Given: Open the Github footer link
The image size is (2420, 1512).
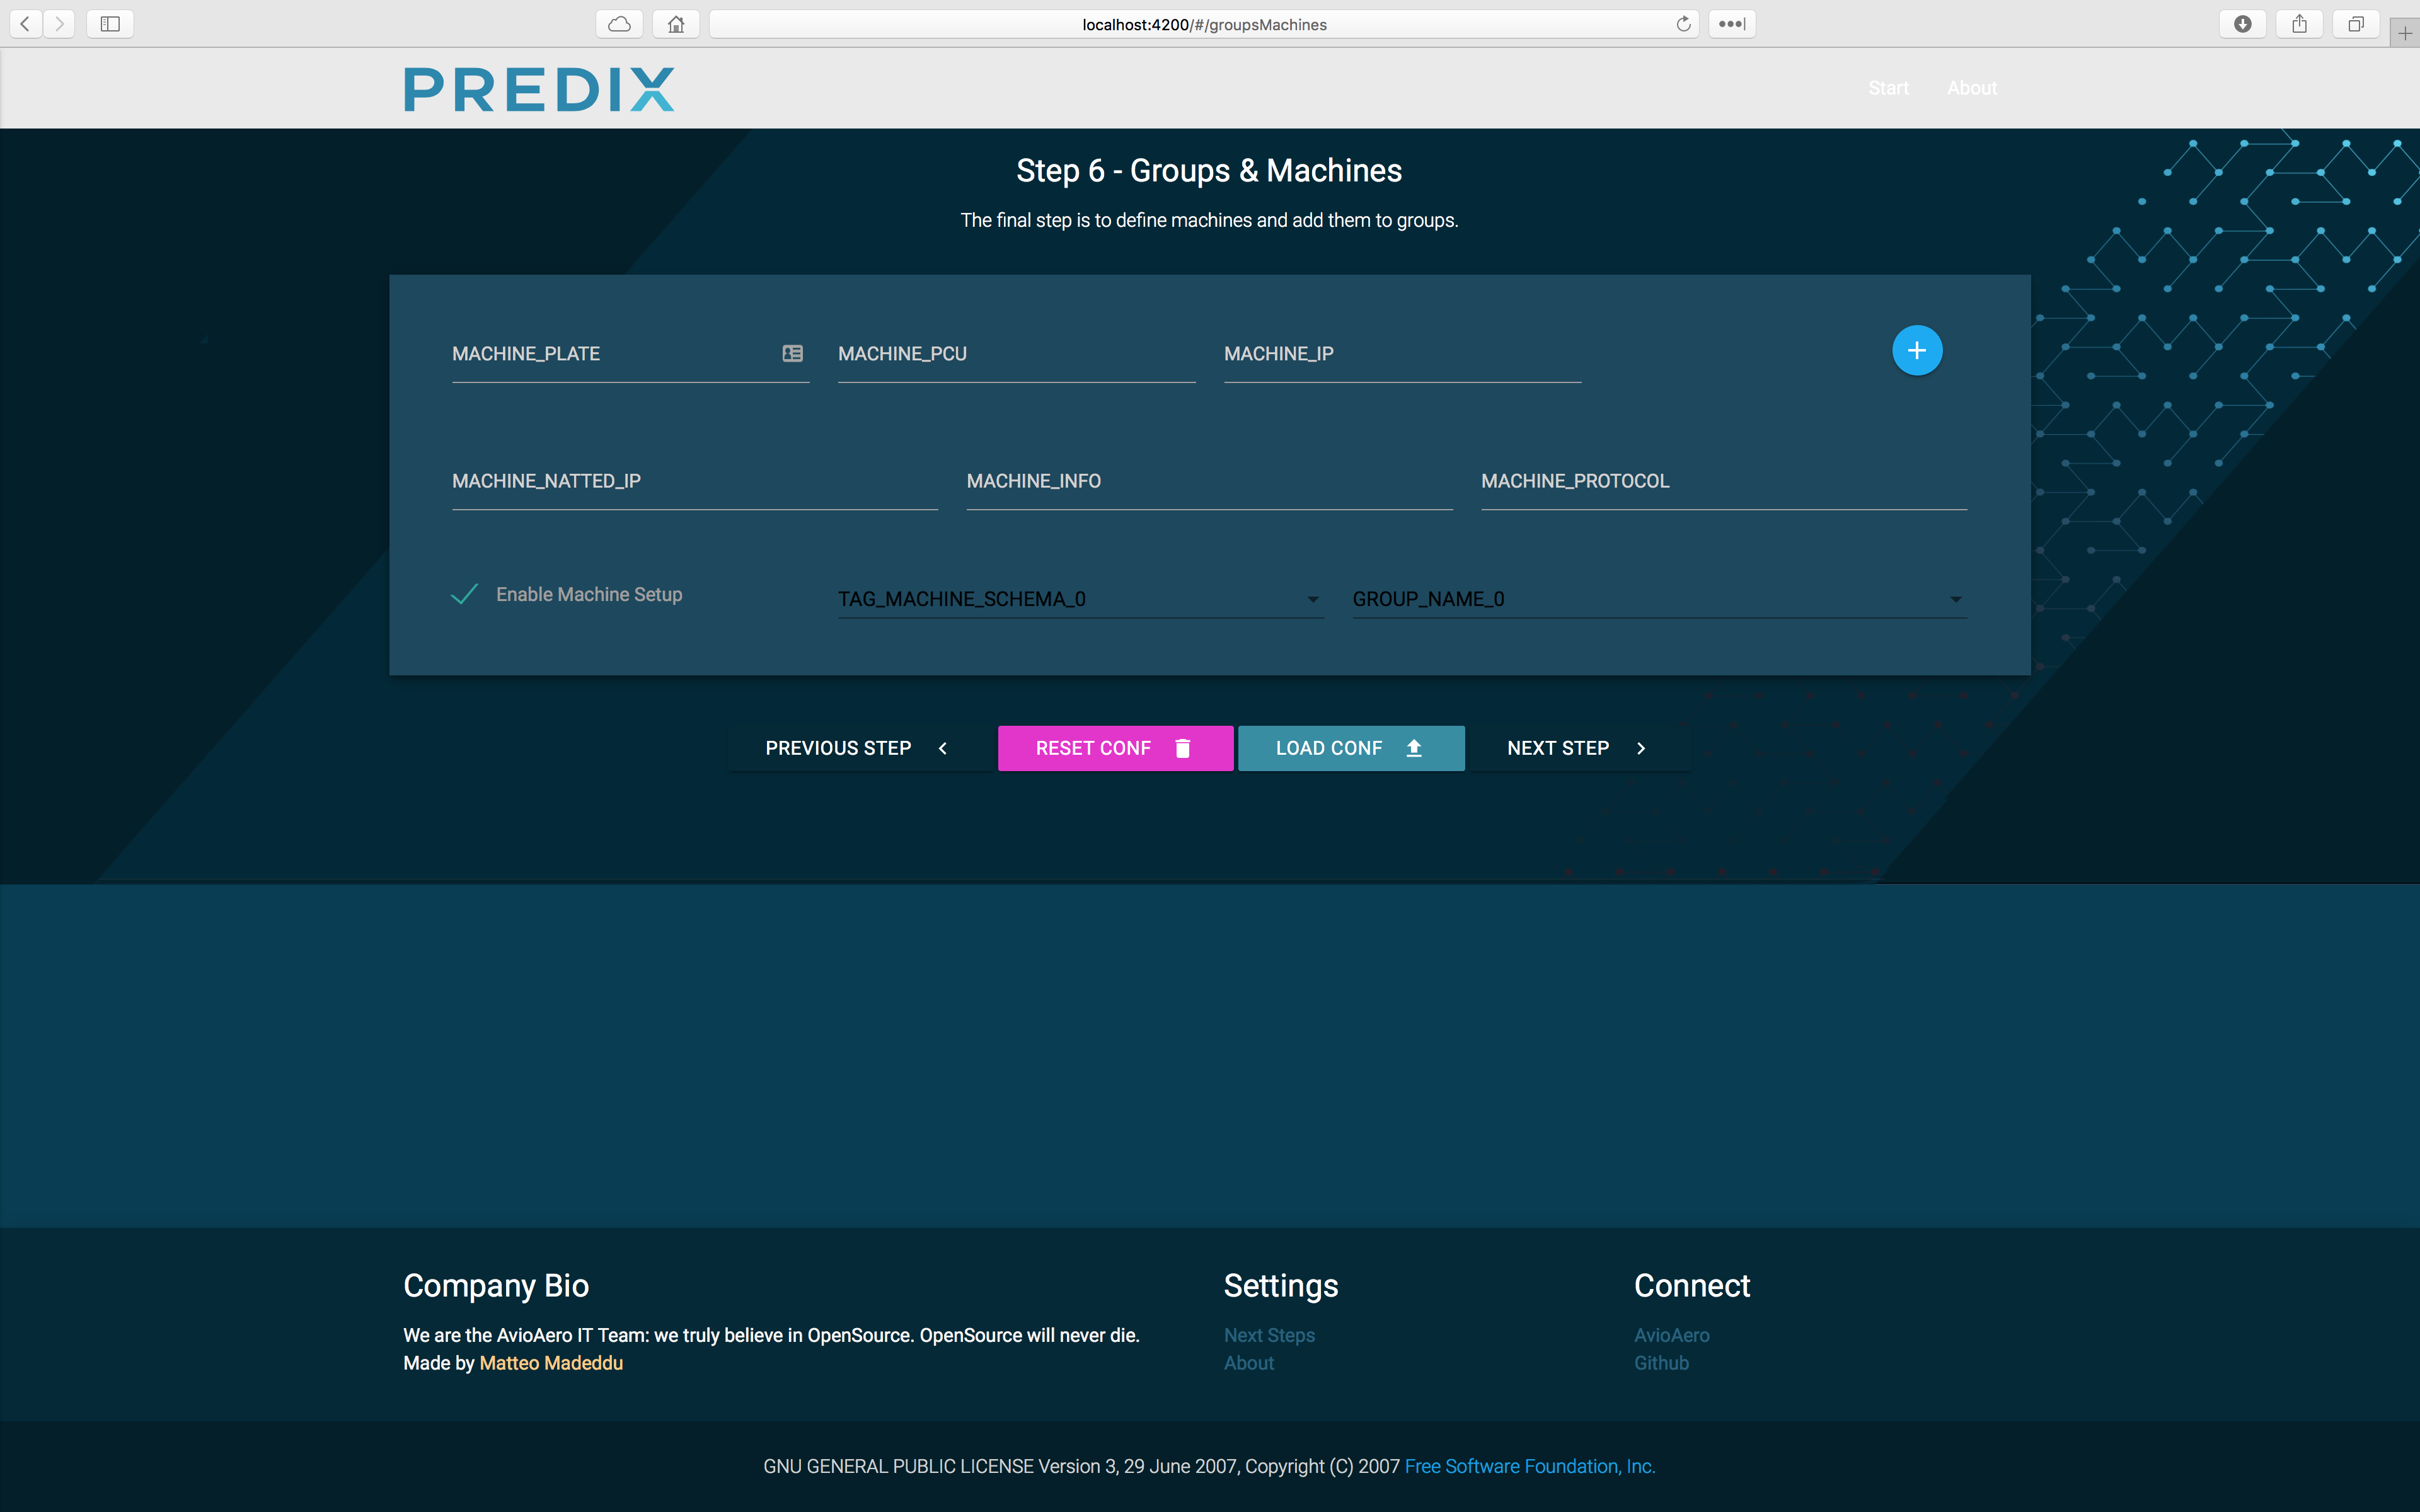Looking at the screenshot, I should click(1661, 1363).
